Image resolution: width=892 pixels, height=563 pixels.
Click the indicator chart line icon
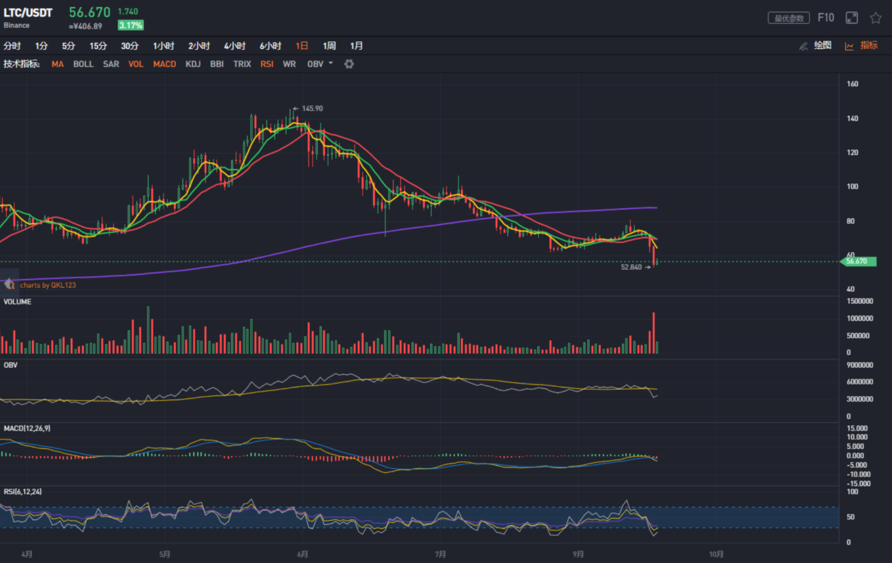click(x=849, y=46)
